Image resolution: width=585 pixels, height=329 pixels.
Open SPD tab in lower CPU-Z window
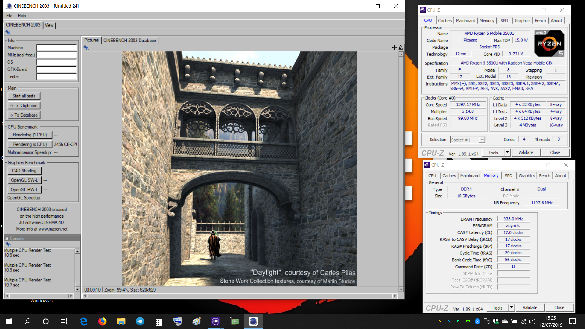508,176
